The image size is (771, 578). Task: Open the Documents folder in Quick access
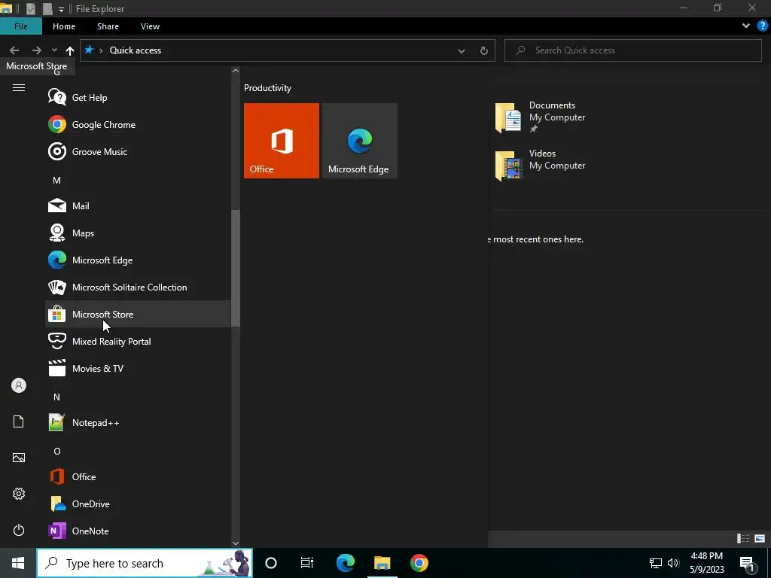click(x=541, y=117)
